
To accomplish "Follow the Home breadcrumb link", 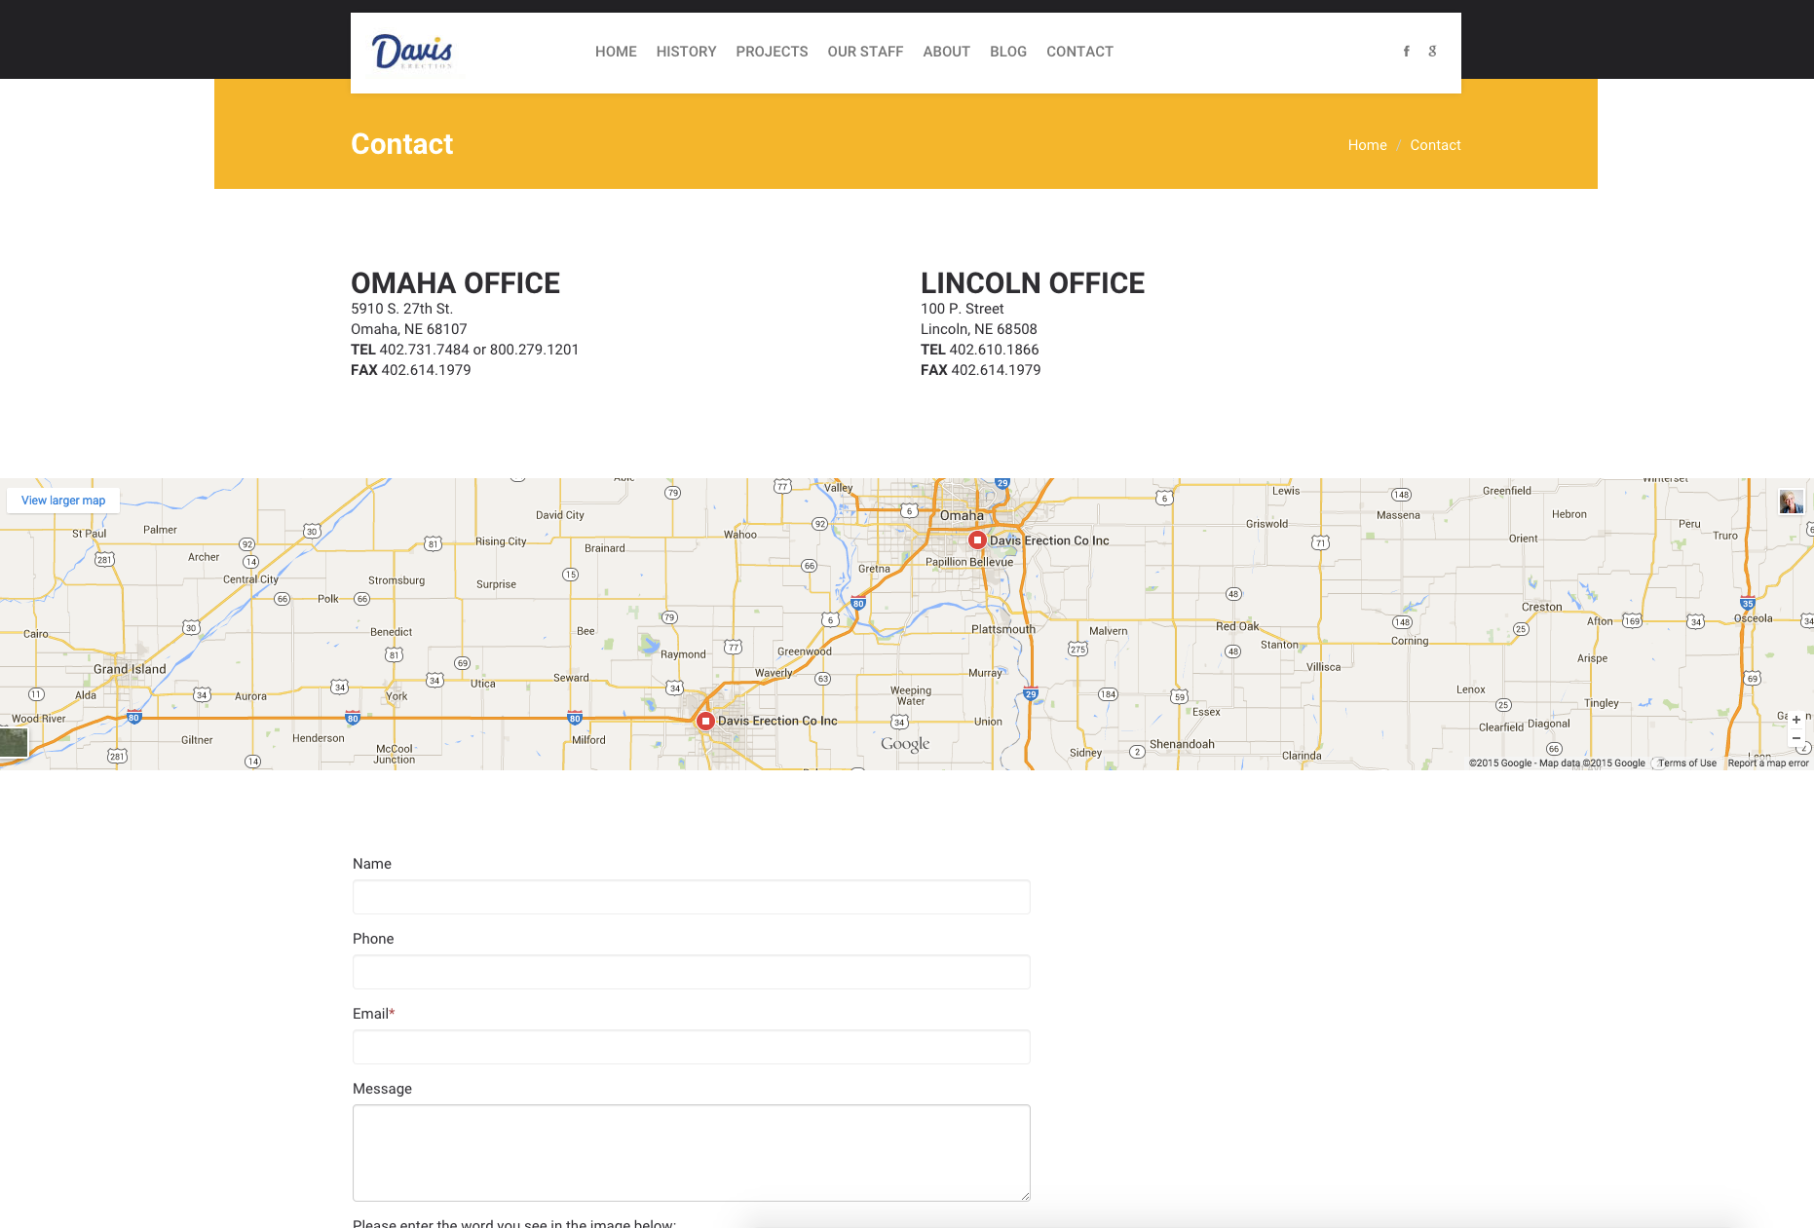I will (x=1367, y=145).
